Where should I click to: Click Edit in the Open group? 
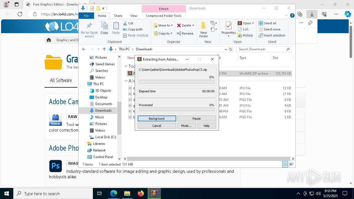coord(243,29)
